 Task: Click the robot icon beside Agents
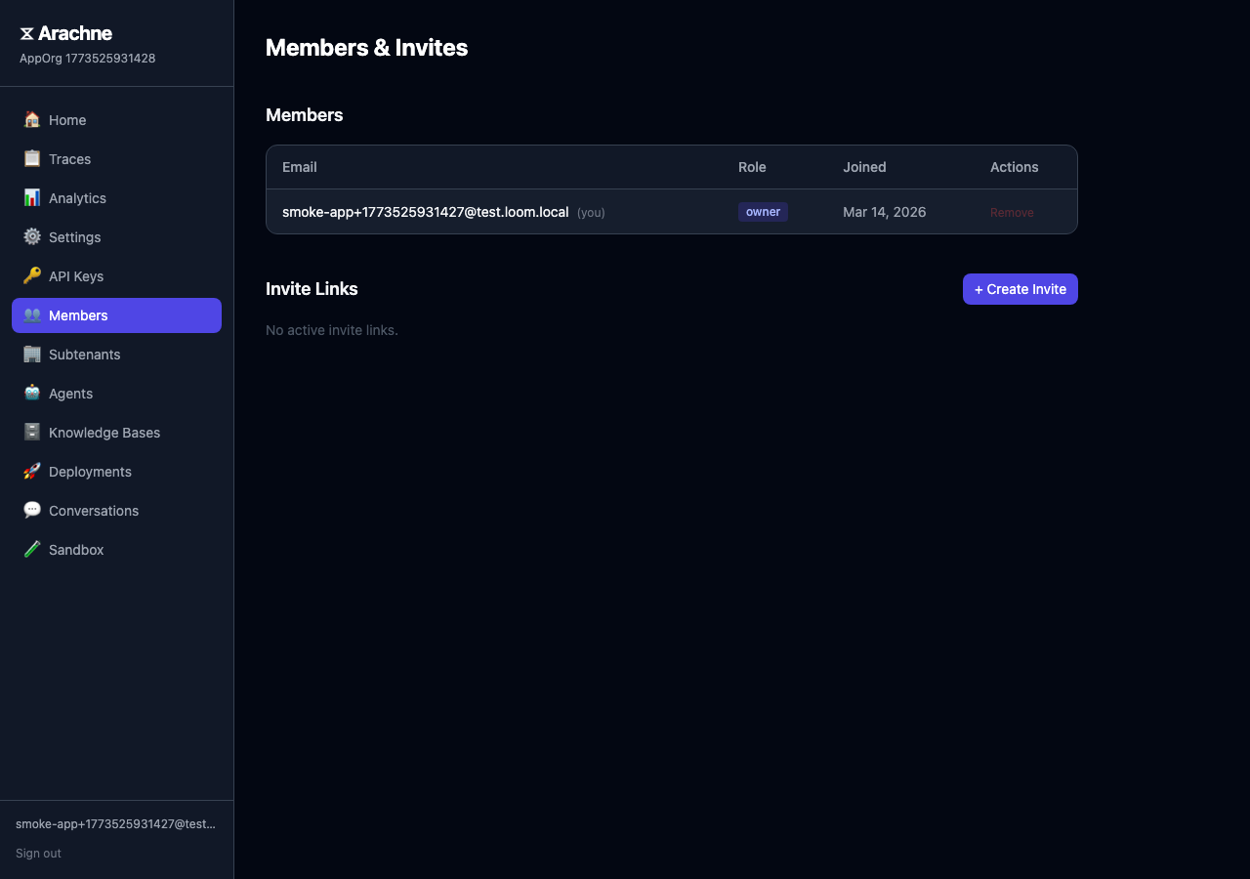(x=32, y=394)
